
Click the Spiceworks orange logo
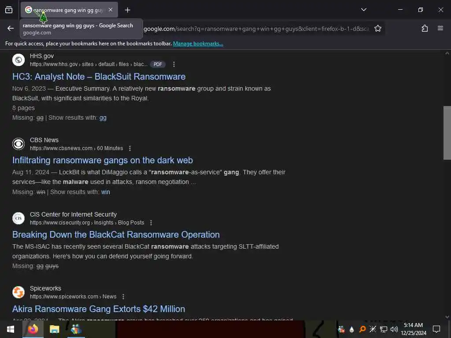[18, 292]
